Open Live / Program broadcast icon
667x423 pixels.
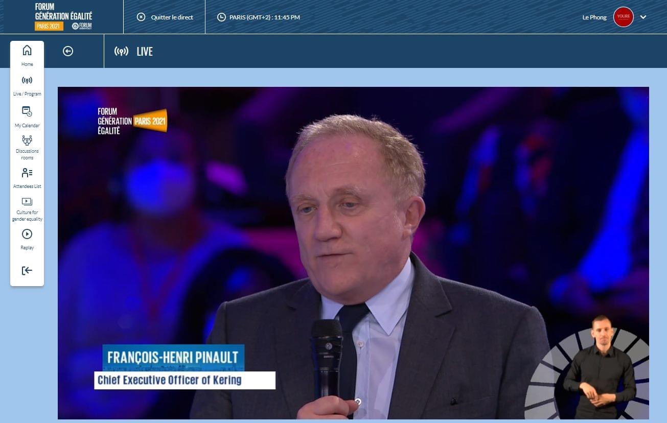tap(27, 81)
